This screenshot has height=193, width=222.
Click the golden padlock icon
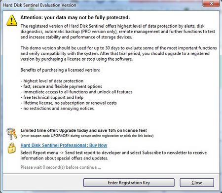point(11,148)
